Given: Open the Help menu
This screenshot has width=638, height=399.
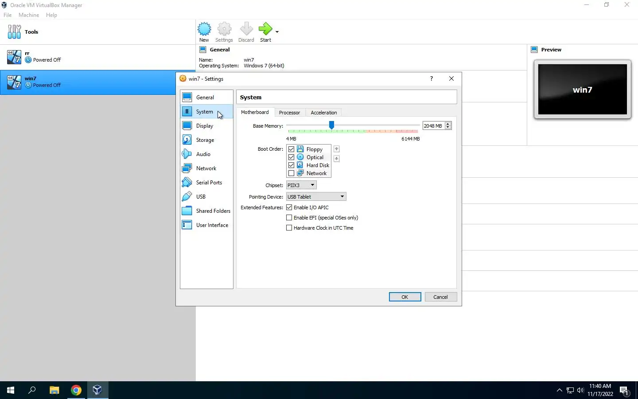Looking at the screenshot, I should pyautogui.click(x=51, y=15).
